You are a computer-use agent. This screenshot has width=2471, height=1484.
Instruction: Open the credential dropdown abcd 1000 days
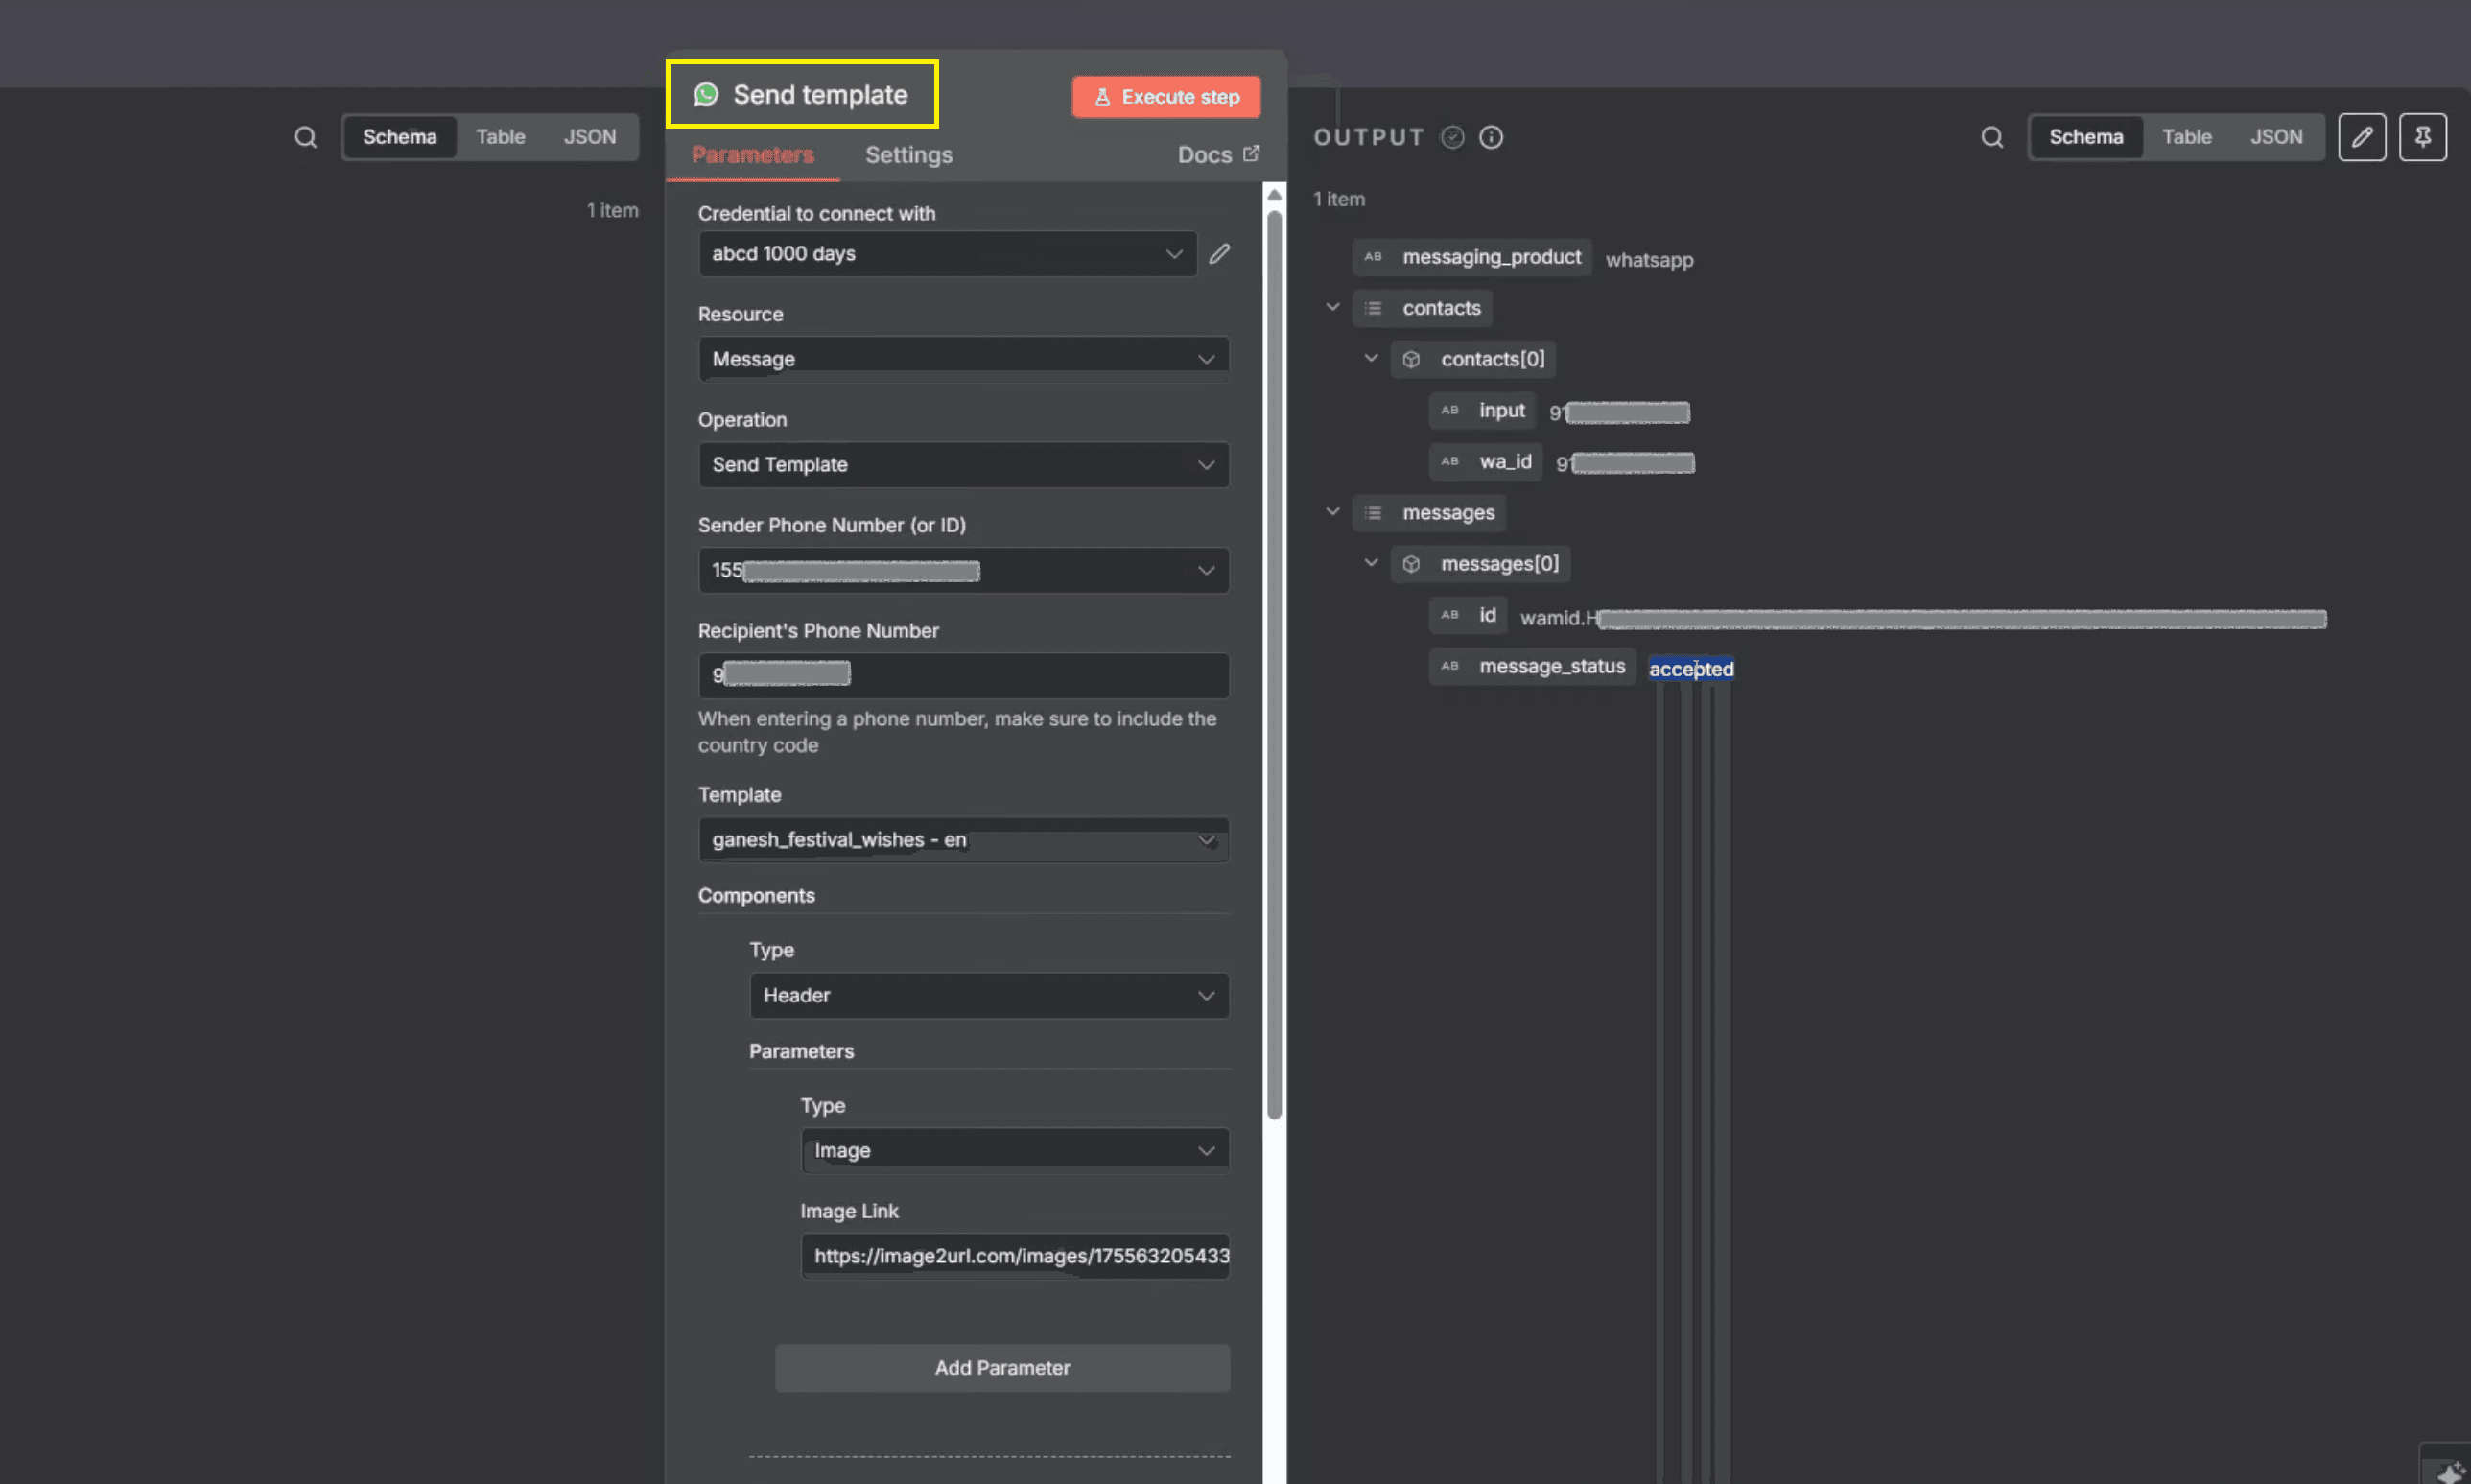(x=947, y=254)
